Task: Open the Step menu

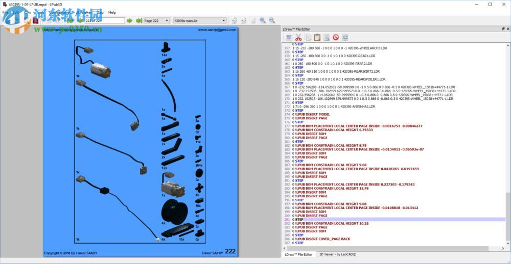Action: tap(100, 12)
